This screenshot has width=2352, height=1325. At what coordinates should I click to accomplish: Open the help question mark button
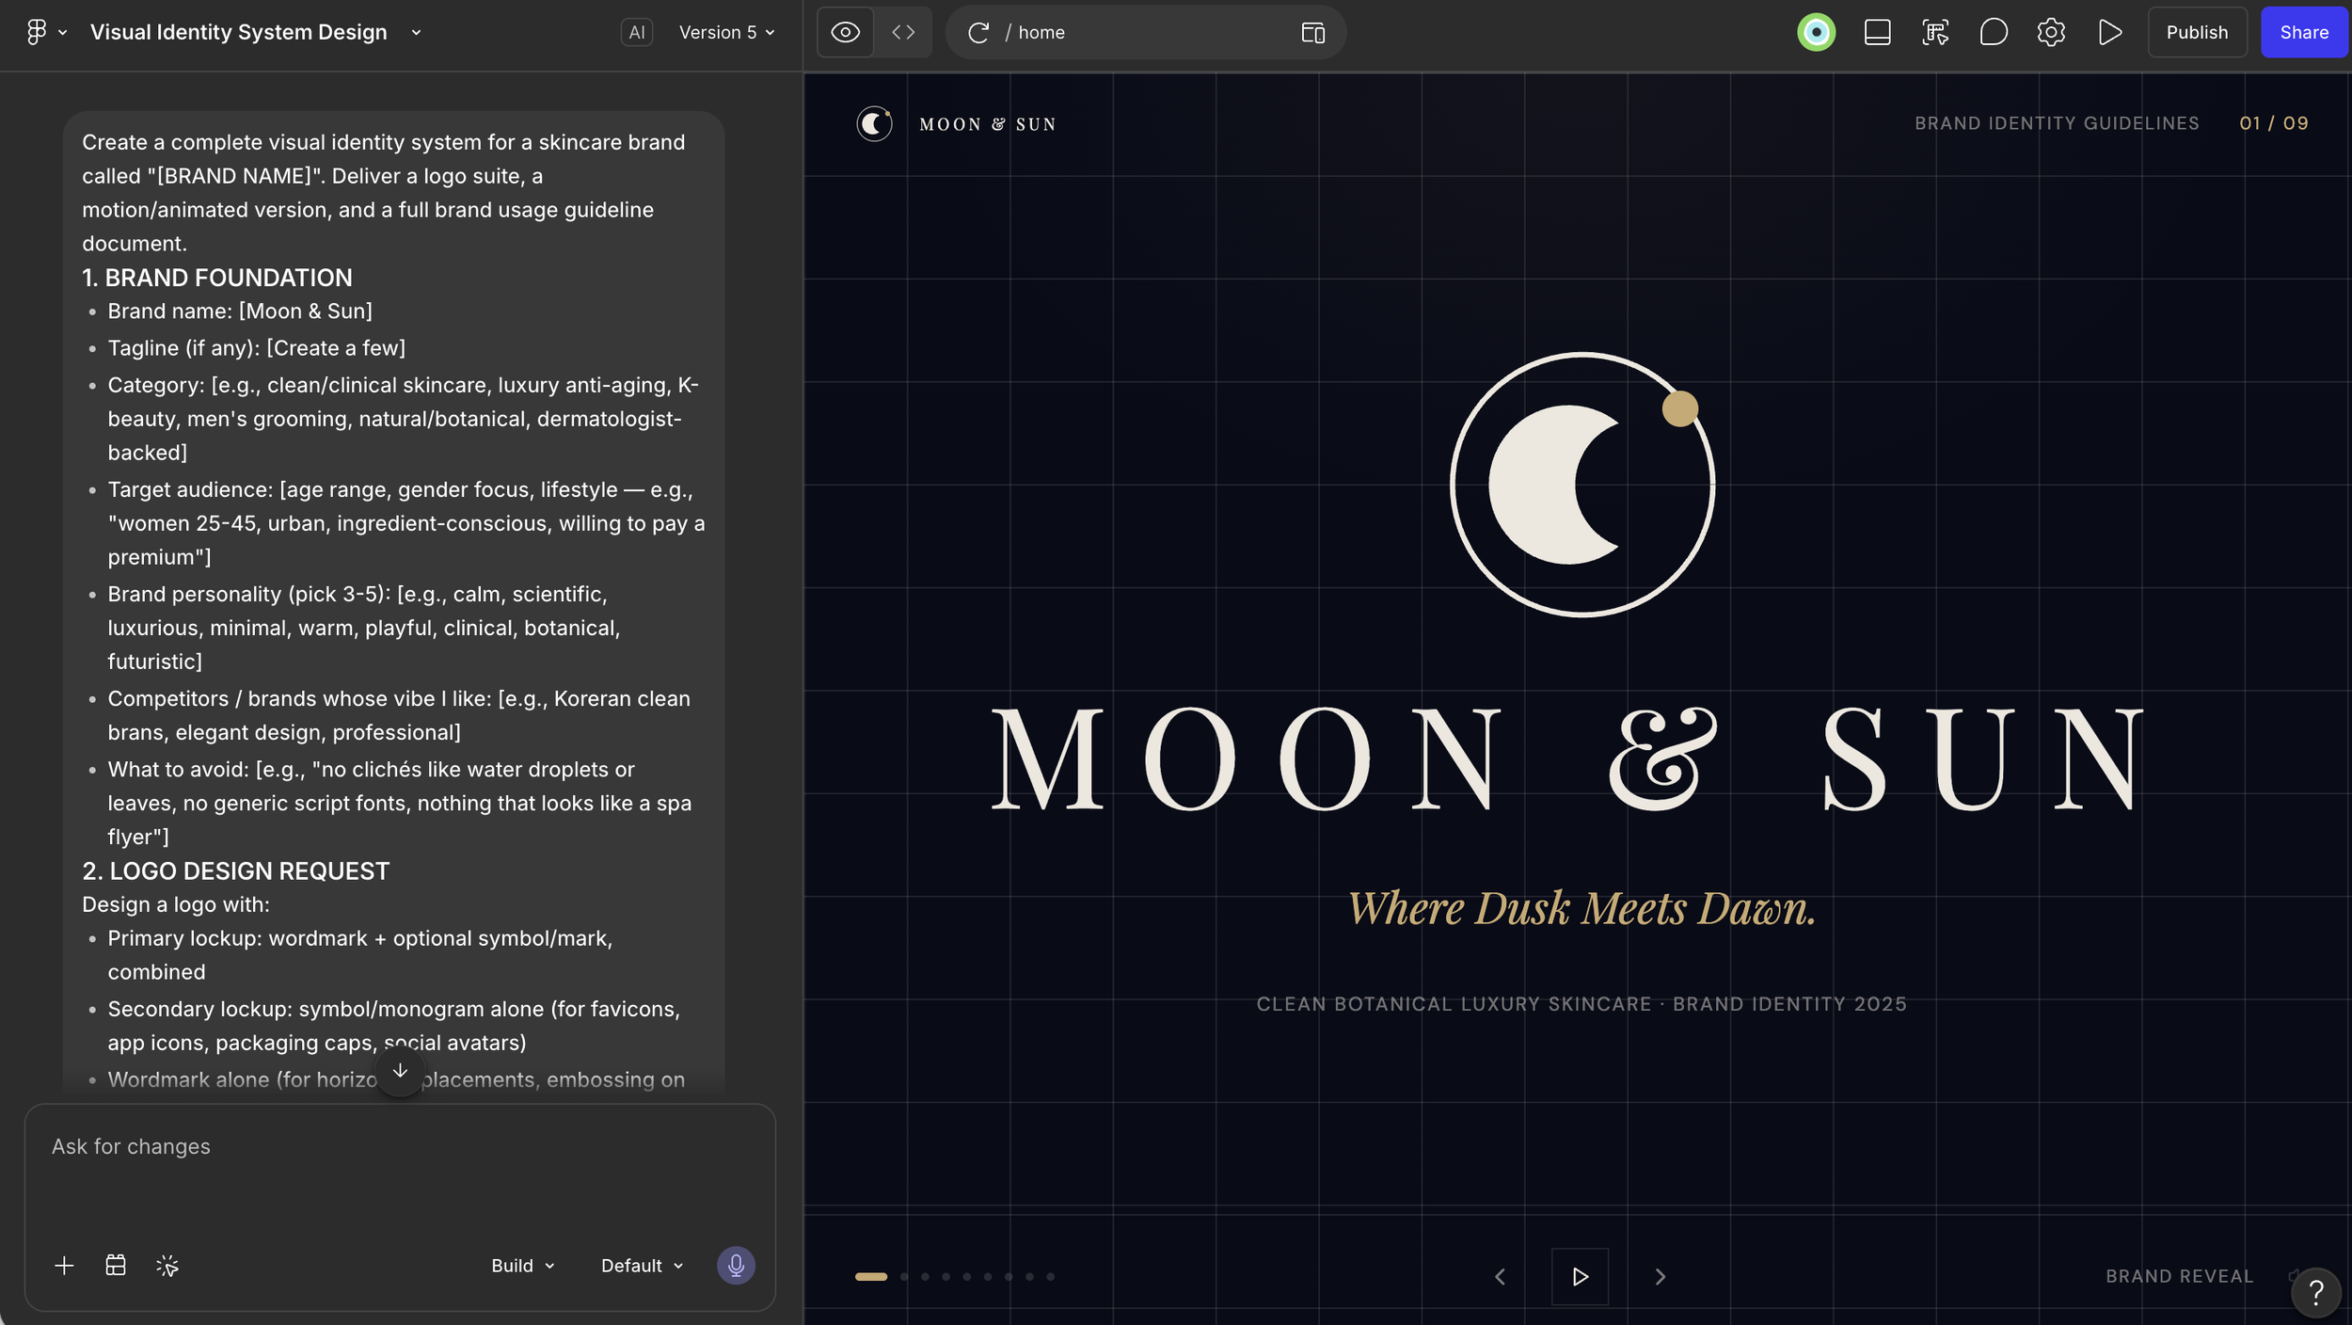tap(2316, 1292)
